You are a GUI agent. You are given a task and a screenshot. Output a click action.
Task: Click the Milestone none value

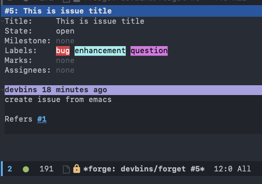[65, 41]
